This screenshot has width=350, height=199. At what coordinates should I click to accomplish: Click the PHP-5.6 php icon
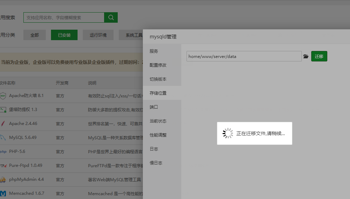[x=3, y=152]
